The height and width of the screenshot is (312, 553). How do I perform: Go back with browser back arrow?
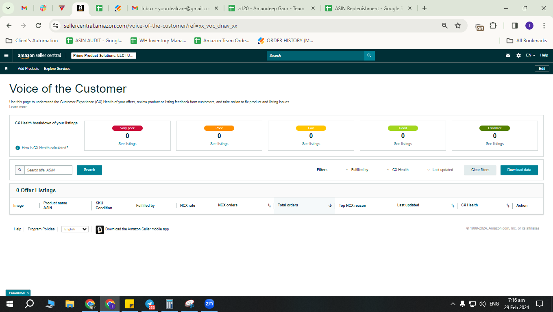(9, 26)
